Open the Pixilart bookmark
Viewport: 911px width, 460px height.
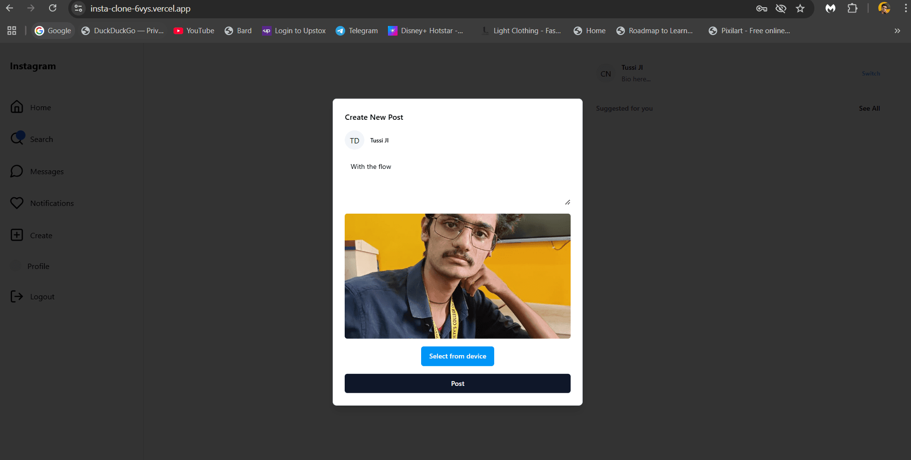pos(749,31)
